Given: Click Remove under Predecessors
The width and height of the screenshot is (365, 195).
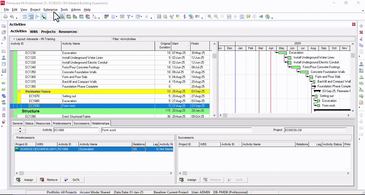Looking at the screenshot, I should click(x=49, y=180).
